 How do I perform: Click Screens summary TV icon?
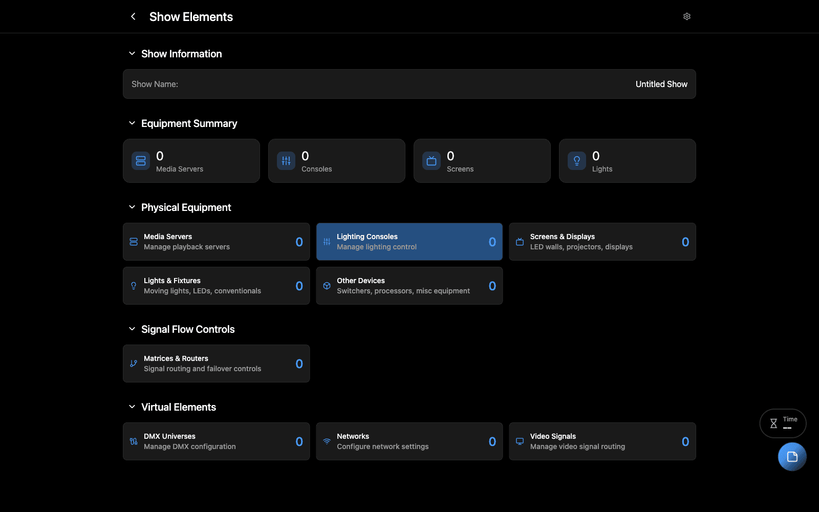(432, 161)
